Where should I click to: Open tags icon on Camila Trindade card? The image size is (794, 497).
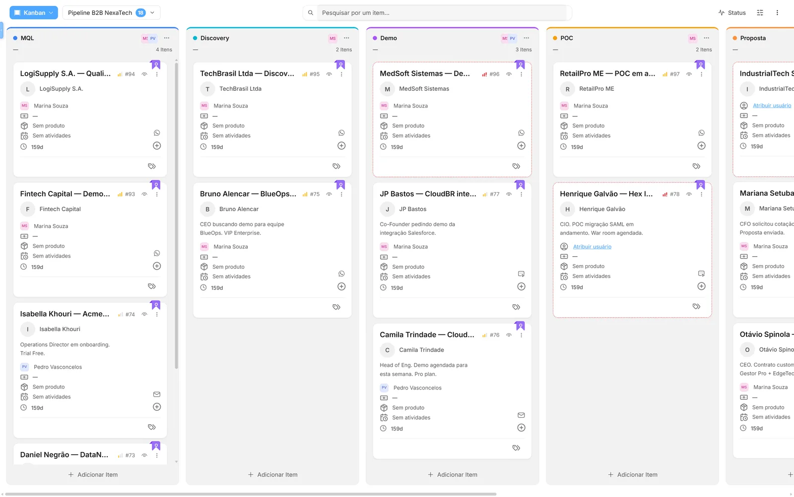(516, 448)
